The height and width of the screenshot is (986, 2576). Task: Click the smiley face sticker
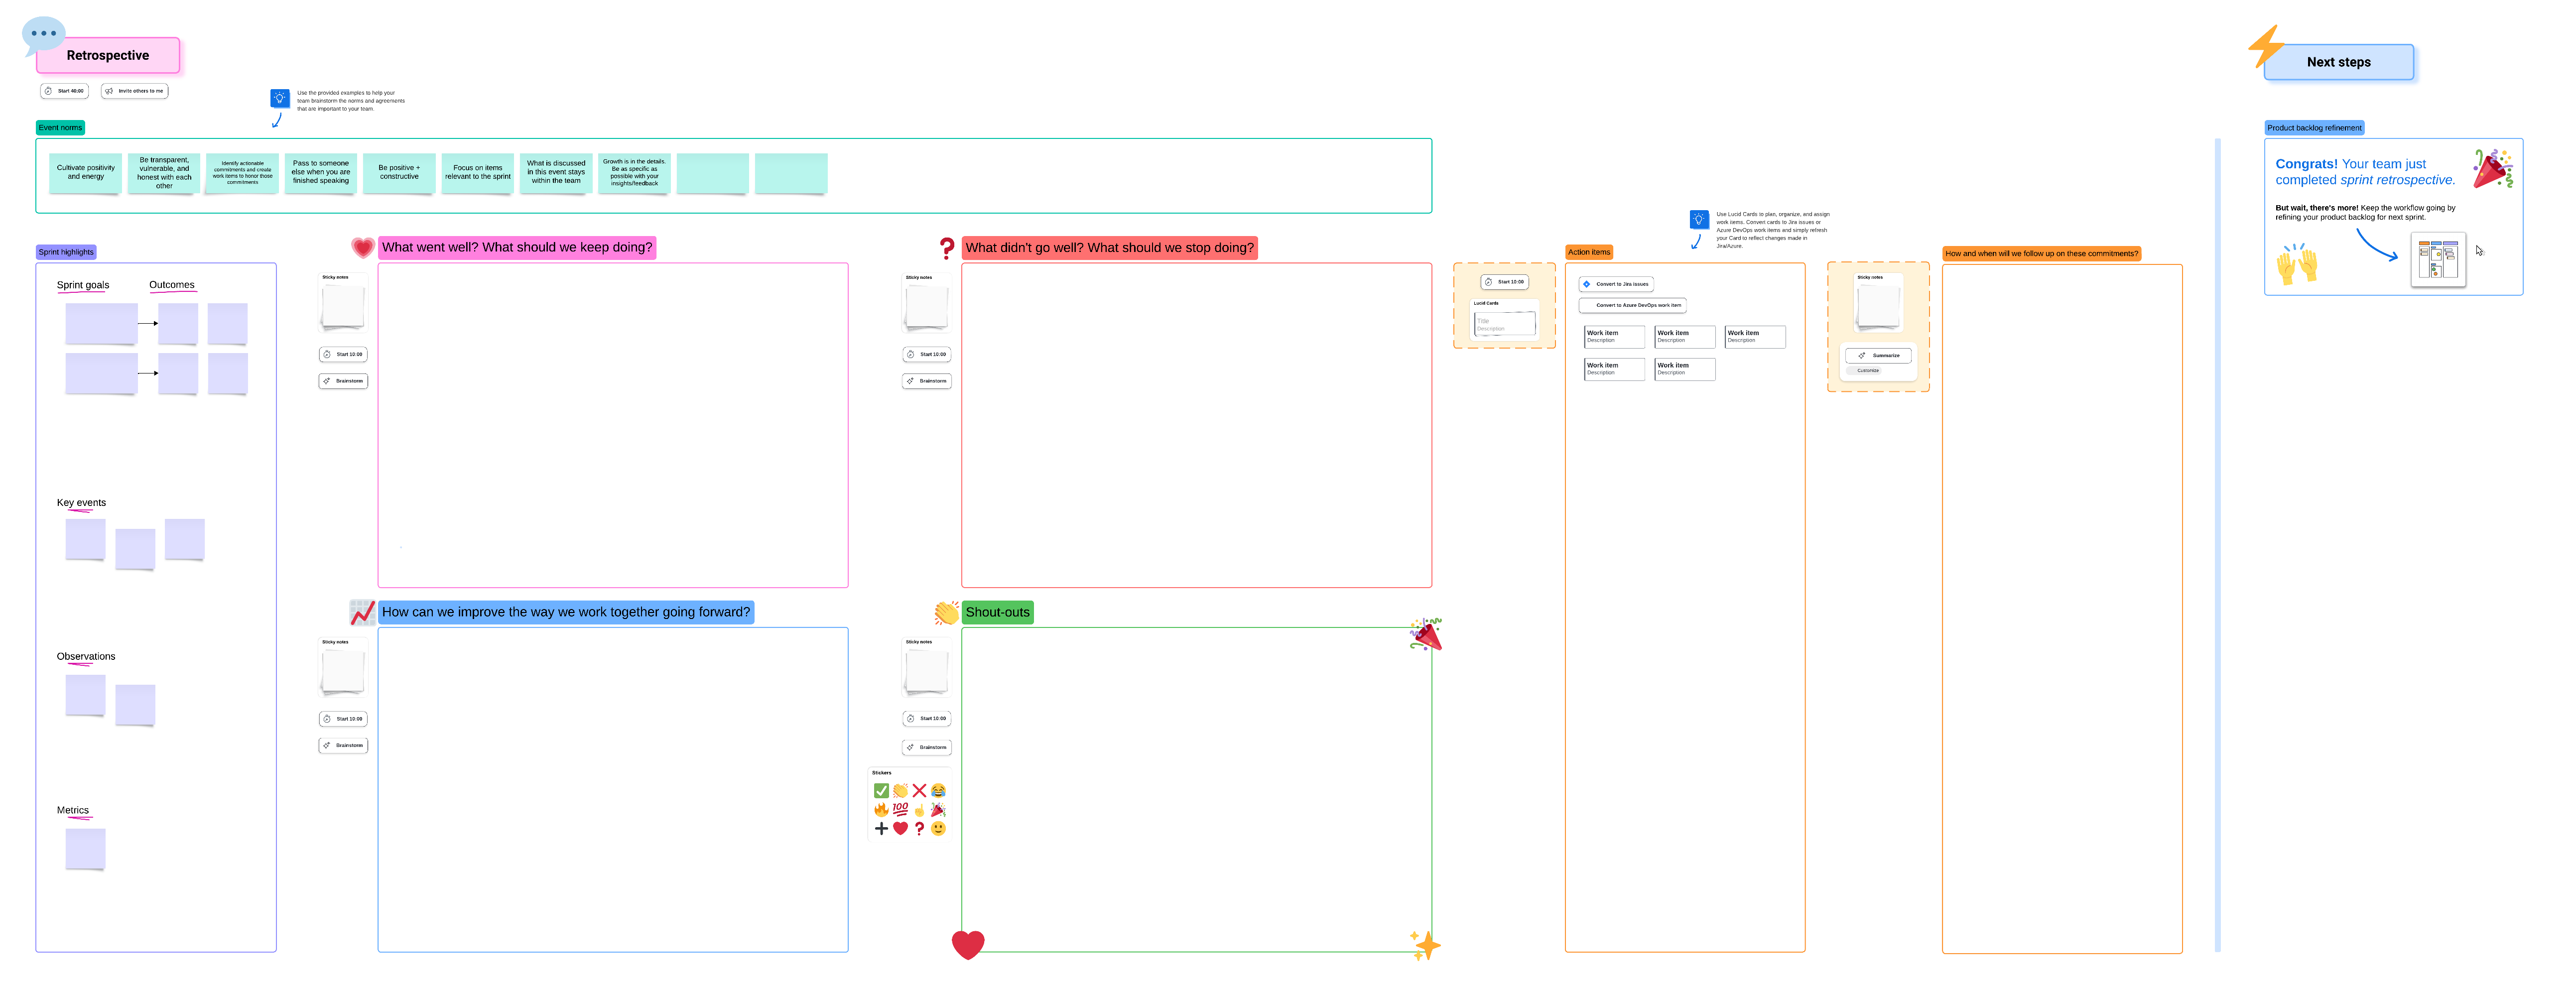pos(938,828)
